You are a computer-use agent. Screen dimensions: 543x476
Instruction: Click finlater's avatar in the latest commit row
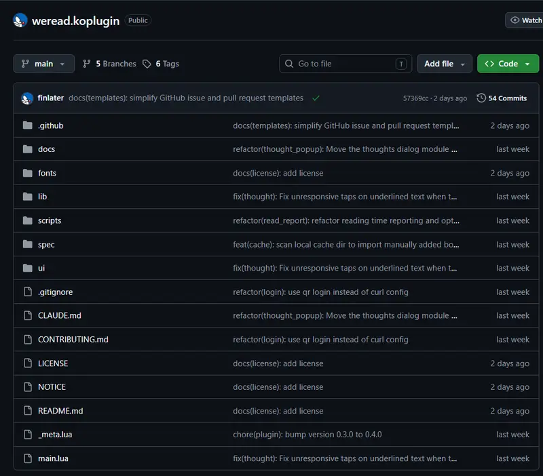(x=27, y=98)
